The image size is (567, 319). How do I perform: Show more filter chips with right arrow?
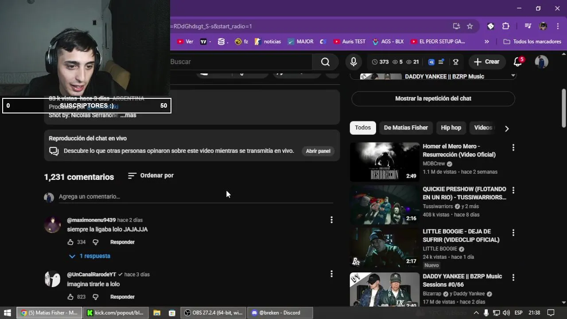point(507,128)
